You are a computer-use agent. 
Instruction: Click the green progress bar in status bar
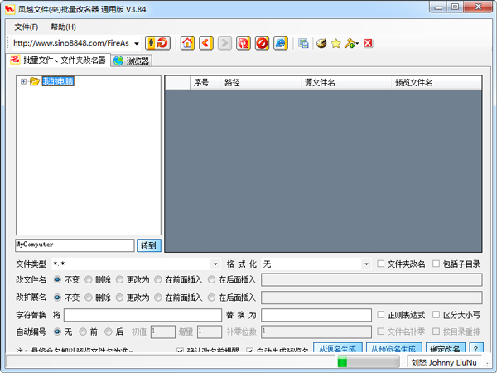[369, 362]
